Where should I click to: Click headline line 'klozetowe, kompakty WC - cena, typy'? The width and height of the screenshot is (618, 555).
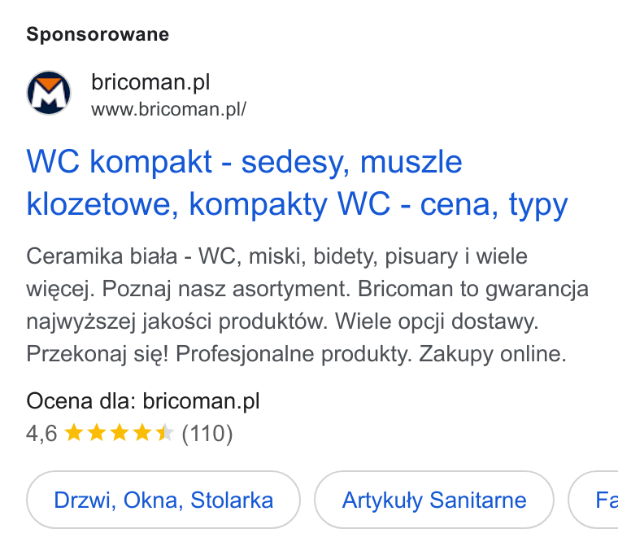coord(297,204)
